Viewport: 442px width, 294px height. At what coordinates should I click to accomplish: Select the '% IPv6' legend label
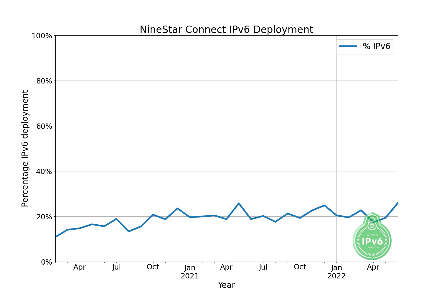point(376,46)
